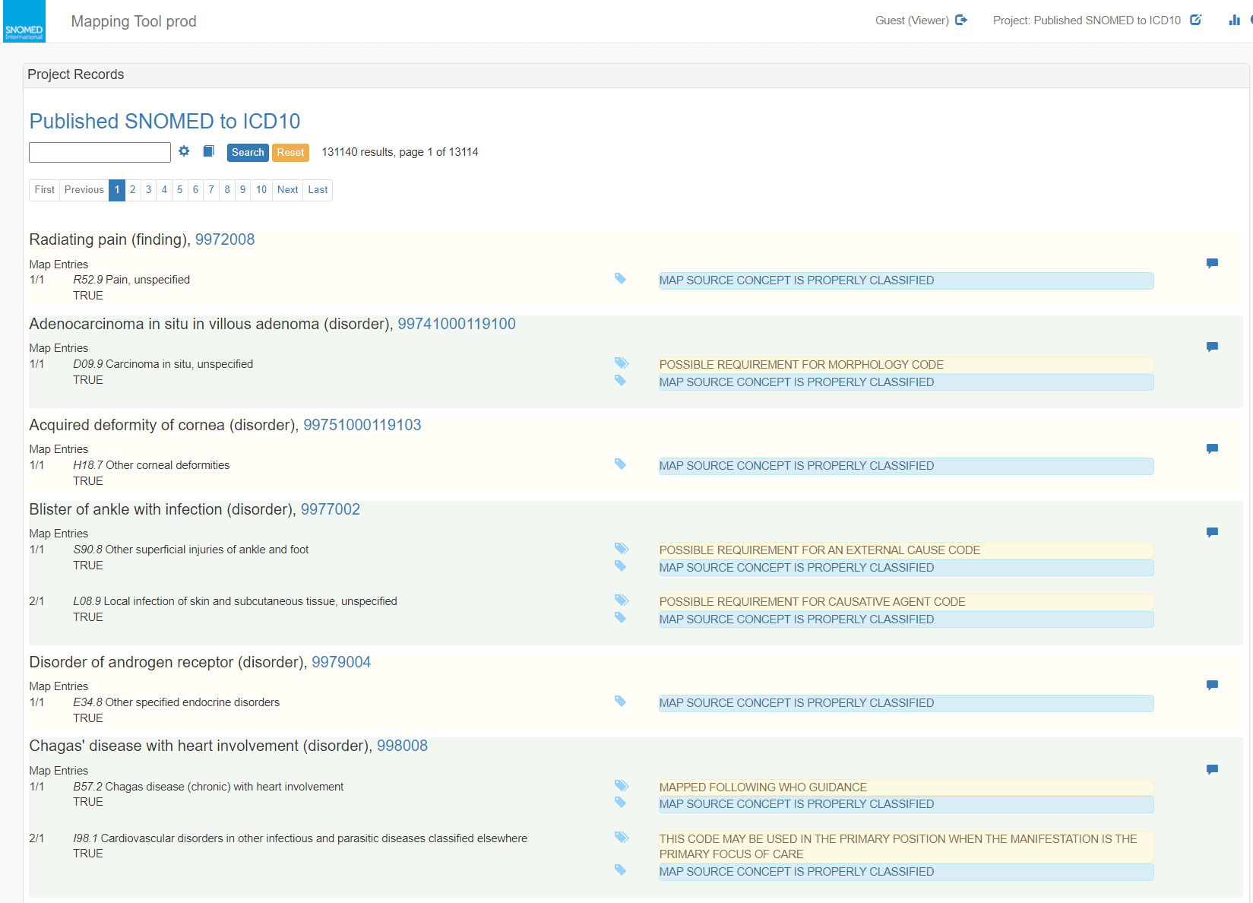The image size is (1253, 903).
Task: Open concept link 99751000119103
Action: [x=362, y=425]
